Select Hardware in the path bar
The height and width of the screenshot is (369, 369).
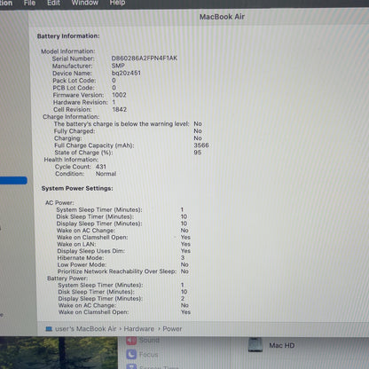139,329
